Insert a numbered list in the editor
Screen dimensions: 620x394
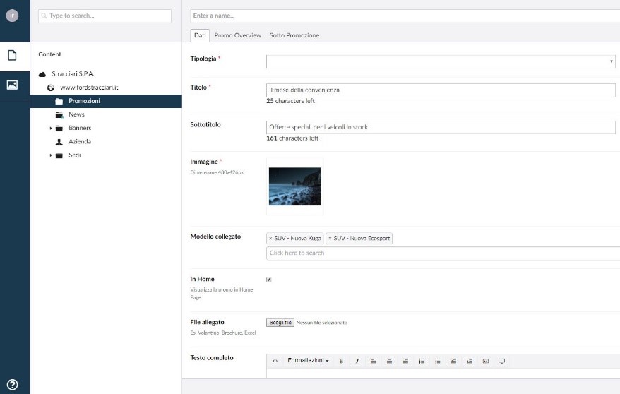[x=438, y=361]
